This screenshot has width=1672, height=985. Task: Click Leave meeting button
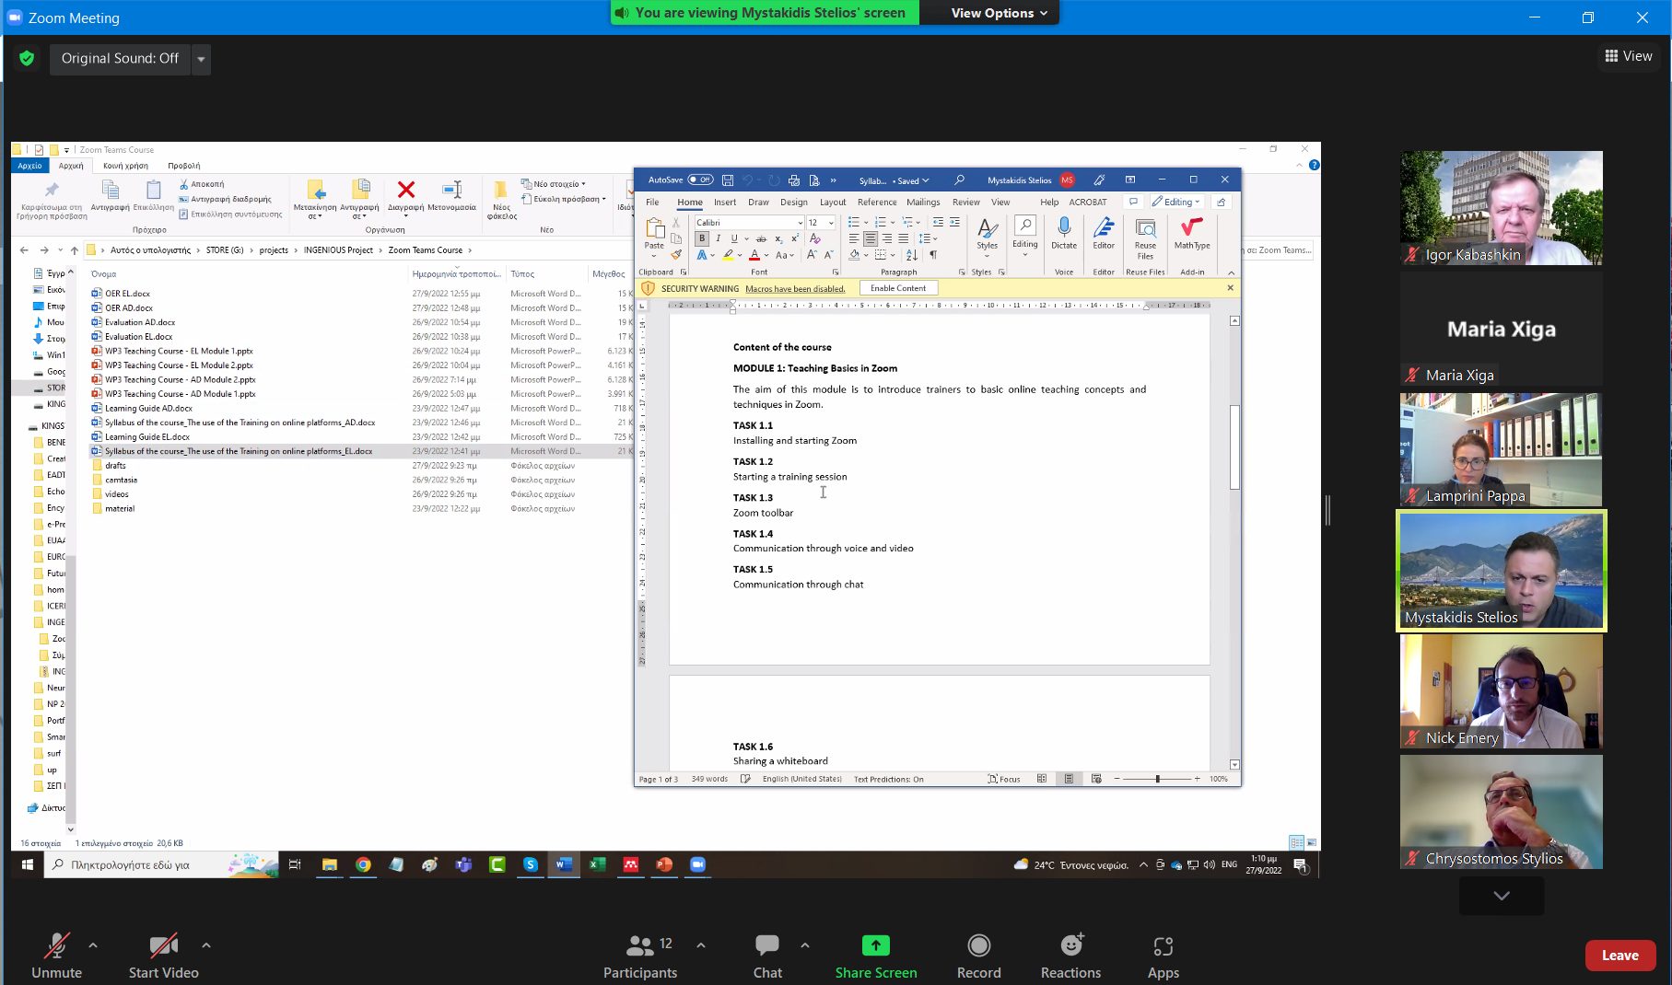pyautogui.click(x=1619, y=956)
